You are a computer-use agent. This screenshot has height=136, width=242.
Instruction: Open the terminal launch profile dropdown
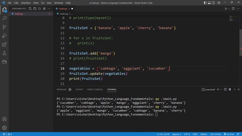click(221, 90)
